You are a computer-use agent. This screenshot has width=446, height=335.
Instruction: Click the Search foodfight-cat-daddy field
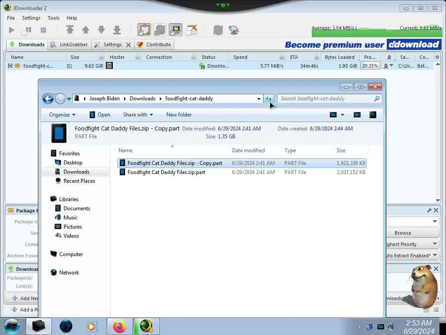(329, 99)
